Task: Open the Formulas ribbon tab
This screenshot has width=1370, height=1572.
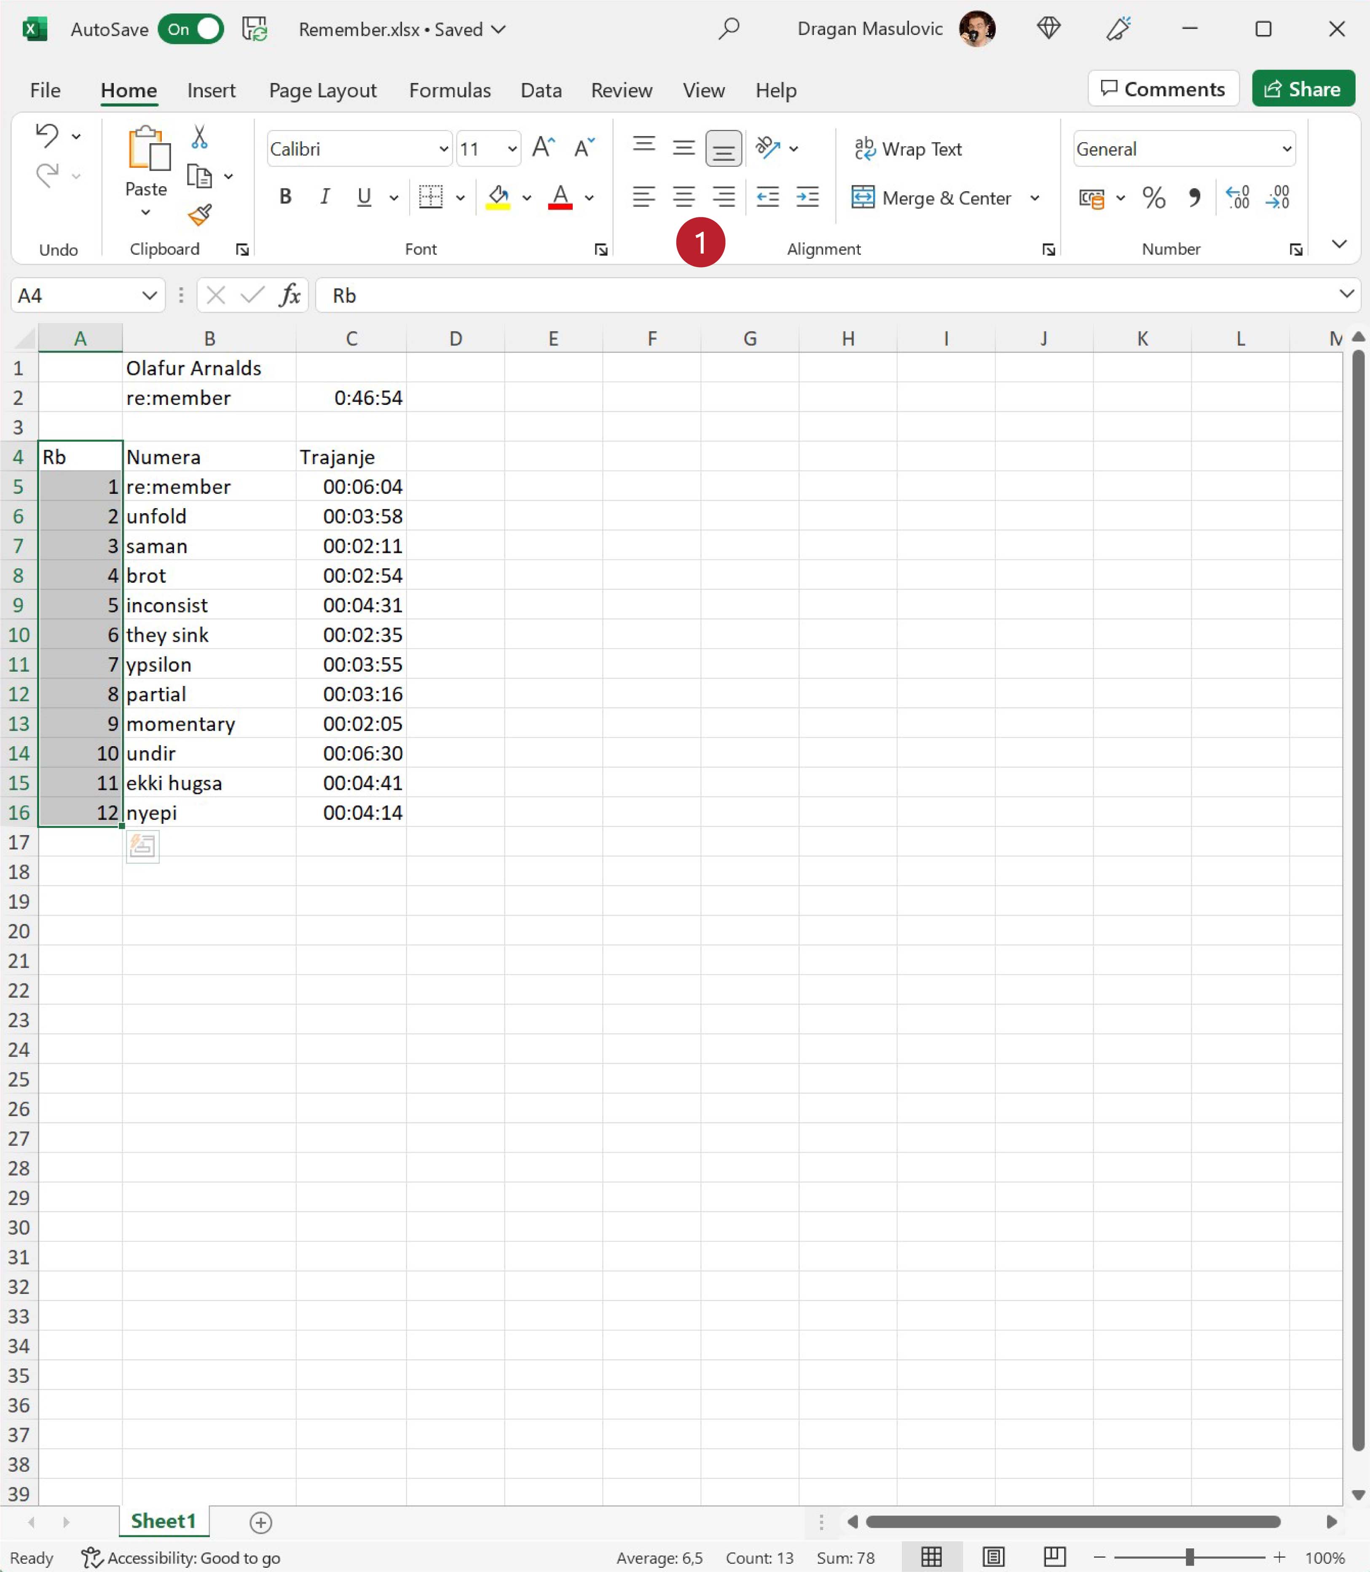Action: tap(450, 90)
